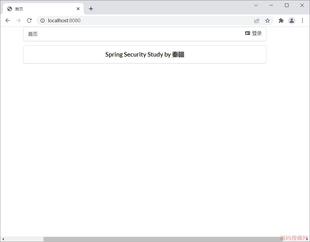Reload the localhost page

29,21
